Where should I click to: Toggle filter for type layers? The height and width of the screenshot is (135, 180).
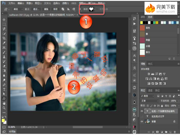pyautogui.click(x=166, y=96)
